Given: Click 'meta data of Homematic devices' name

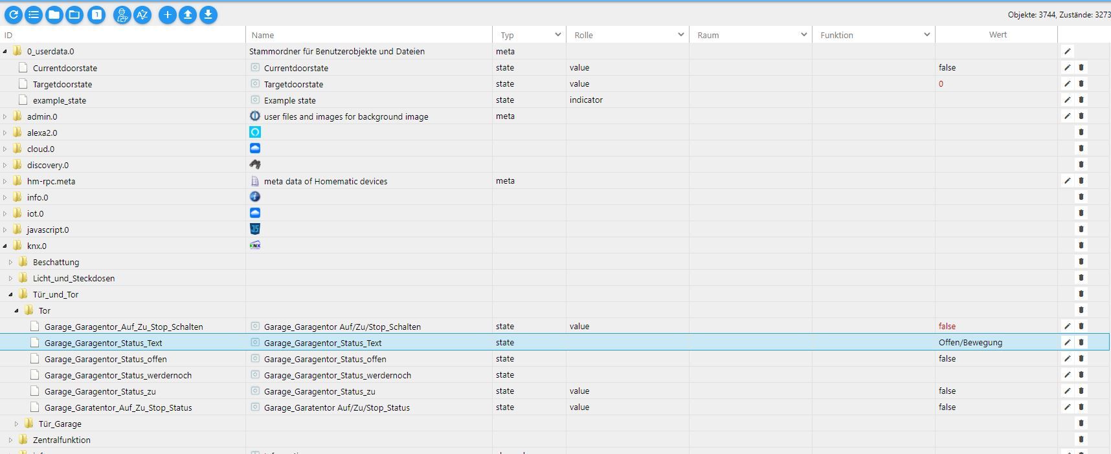Looking at the screenshot, I should click(326, 181).
